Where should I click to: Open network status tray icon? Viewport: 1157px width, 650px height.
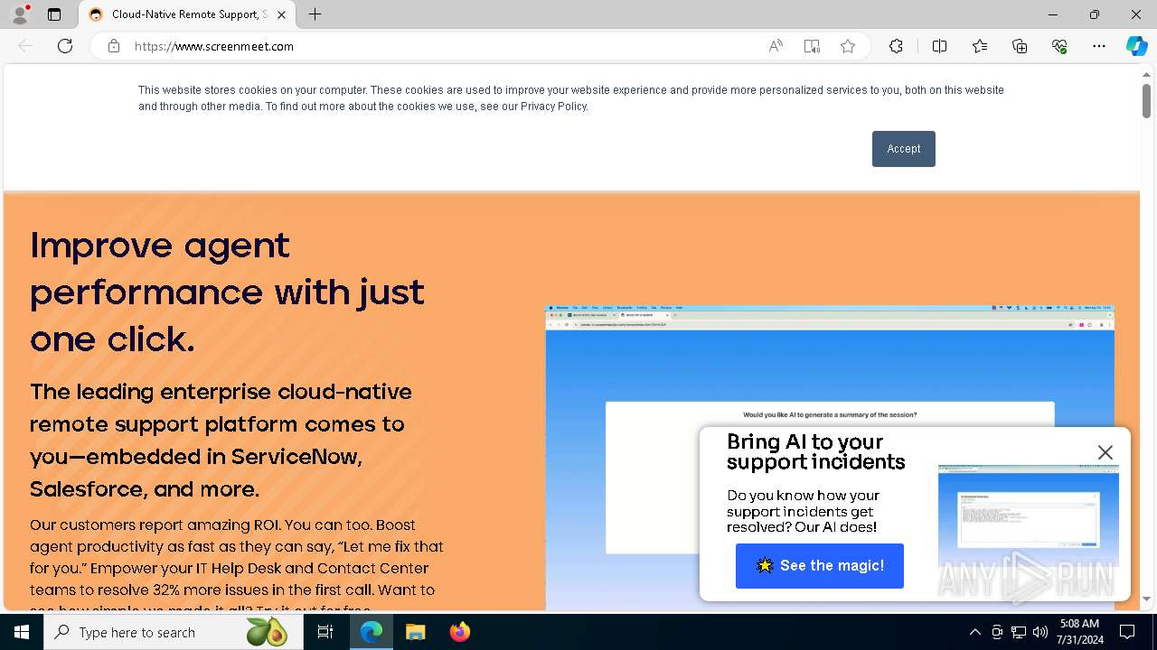[x=1019, y=632]
